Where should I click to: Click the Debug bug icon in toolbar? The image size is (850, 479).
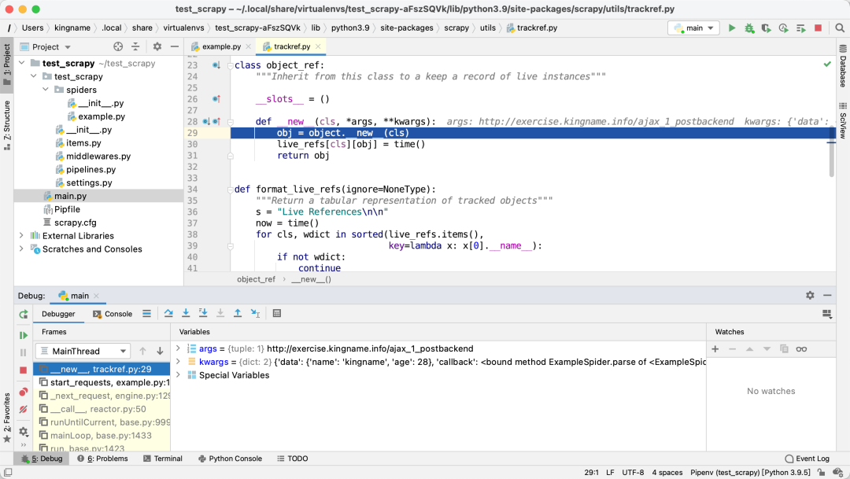tap(749, 28)
